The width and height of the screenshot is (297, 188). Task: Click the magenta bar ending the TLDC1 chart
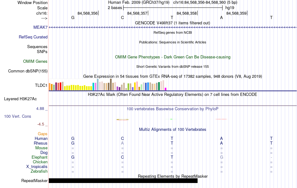pyautogui.click(x=166, y=89)
